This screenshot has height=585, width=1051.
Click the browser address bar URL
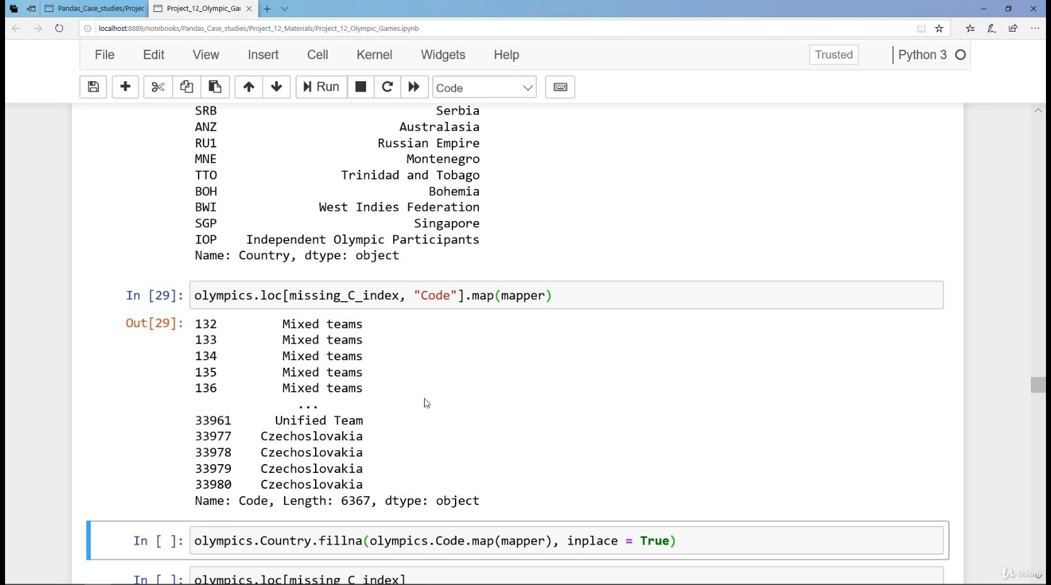click(259, 28)
